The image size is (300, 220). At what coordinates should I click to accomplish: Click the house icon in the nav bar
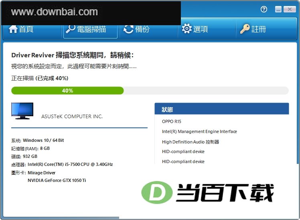tap(13, 29)
